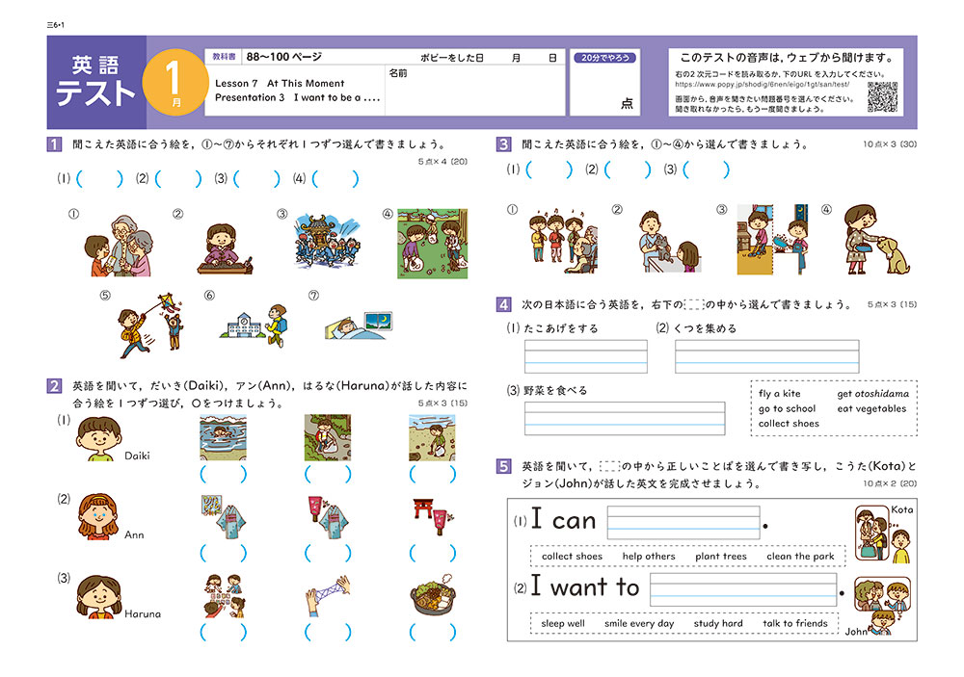Click picture ② girl playing the koto
The image size is (964, 677).
point(225,248)
